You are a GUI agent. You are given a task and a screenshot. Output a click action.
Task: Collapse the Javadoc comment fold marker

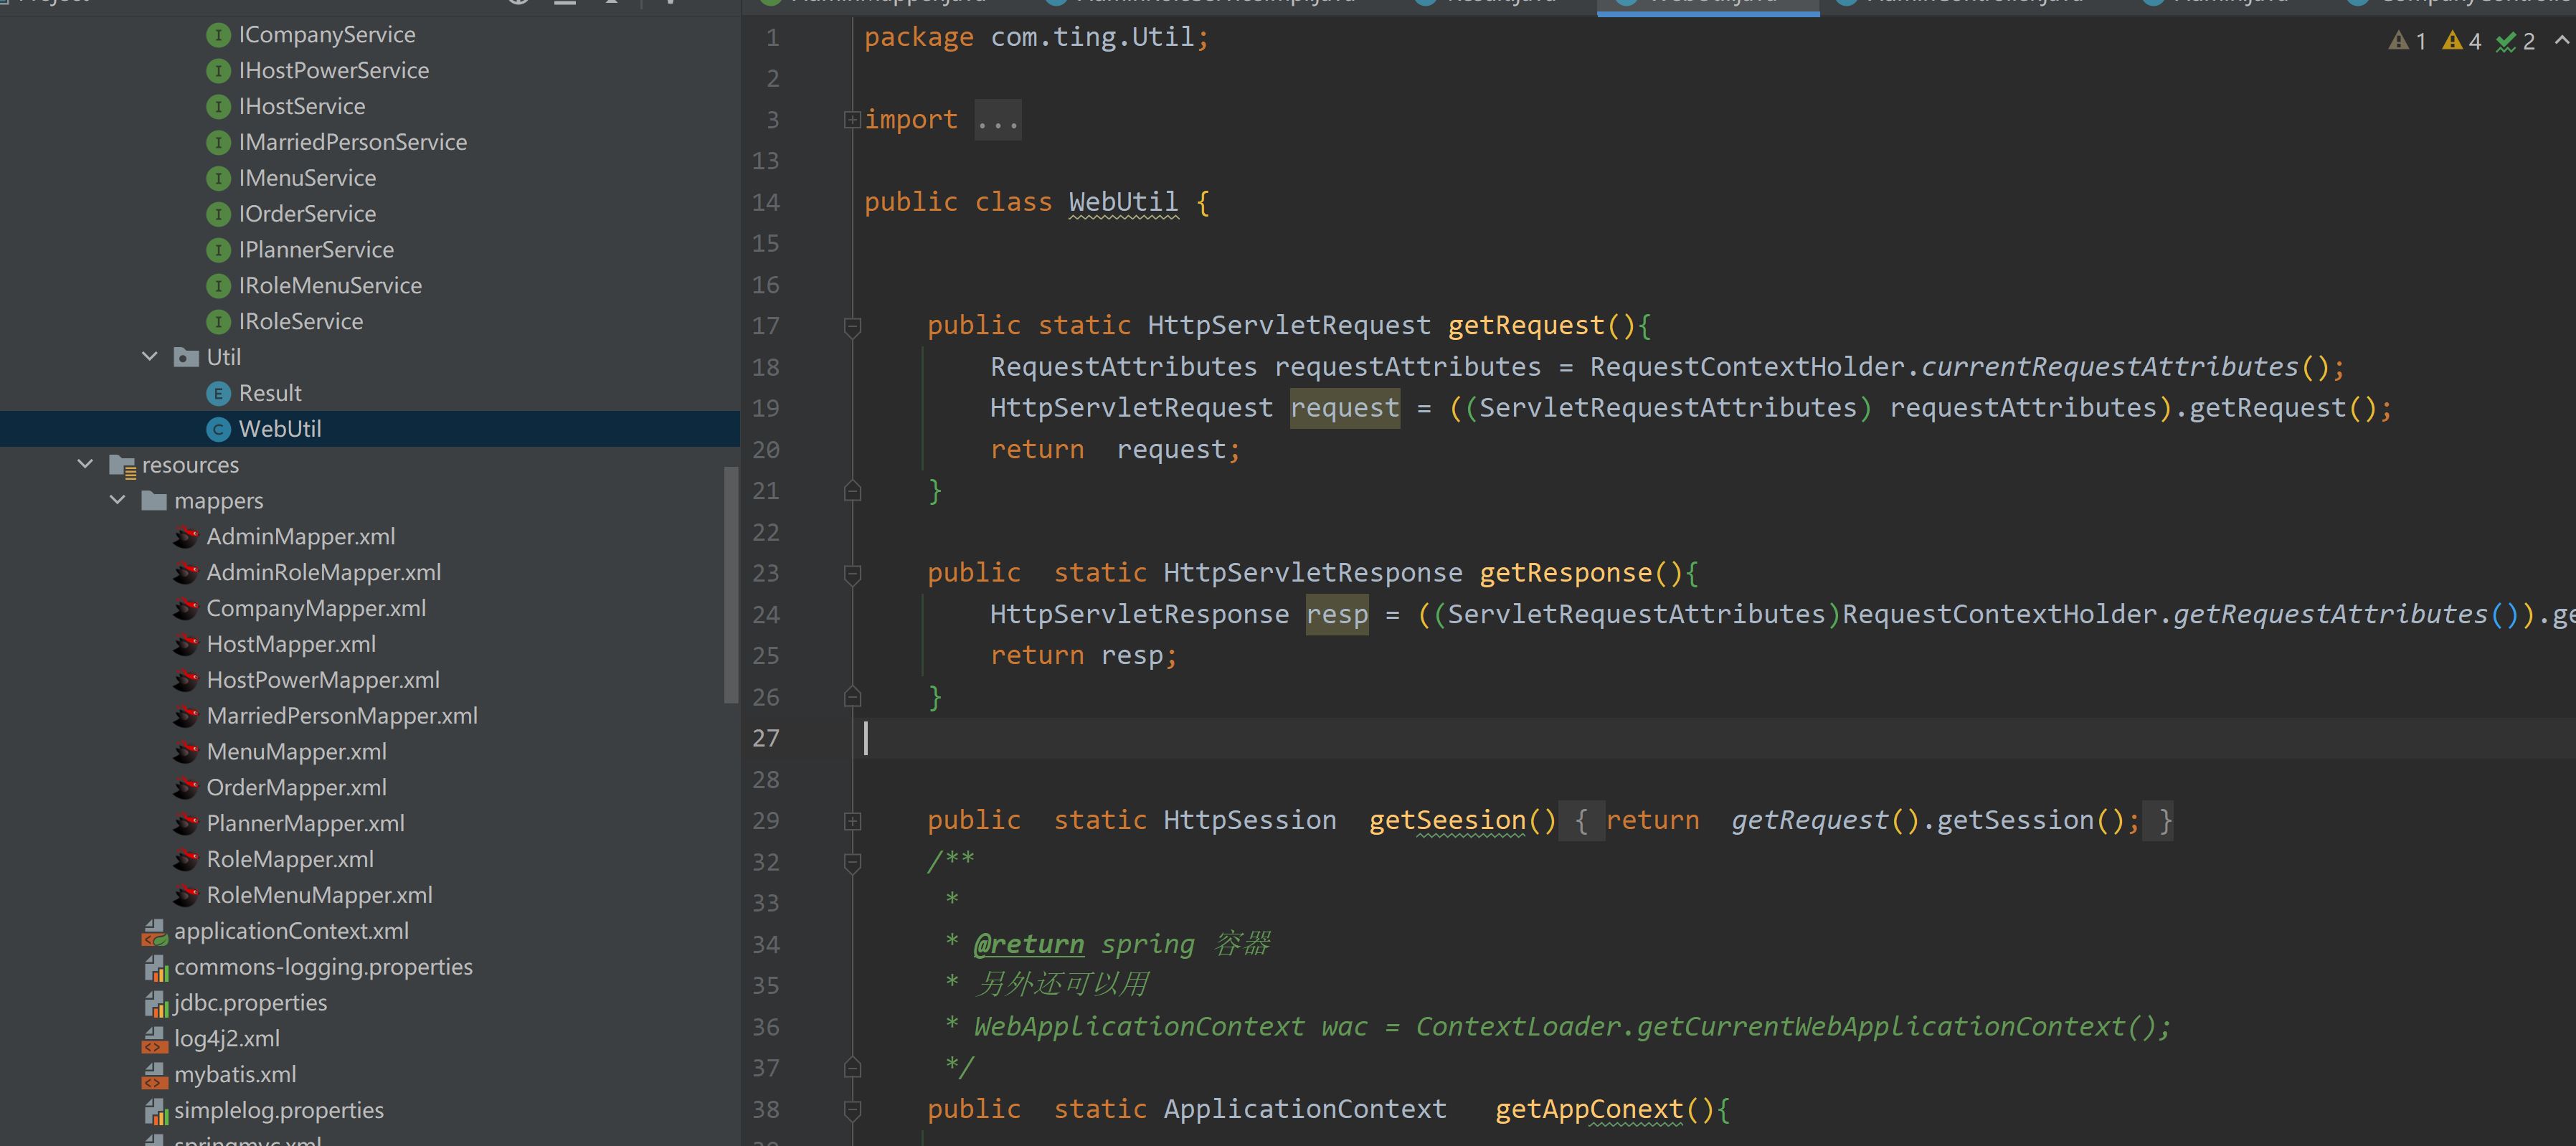pyautogui.click(x=852, y=862)
